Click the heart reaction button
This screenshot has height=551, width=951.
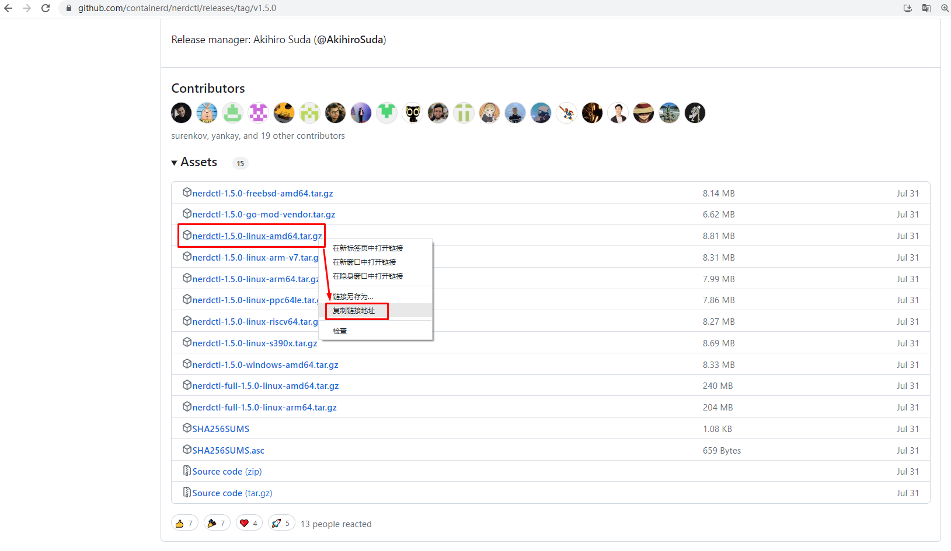249,523
